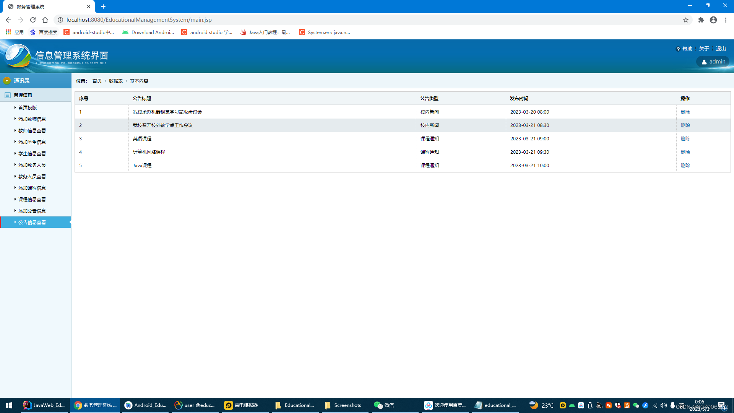Click the browser home icon
734x413 pixels.
tap(45, 20)
